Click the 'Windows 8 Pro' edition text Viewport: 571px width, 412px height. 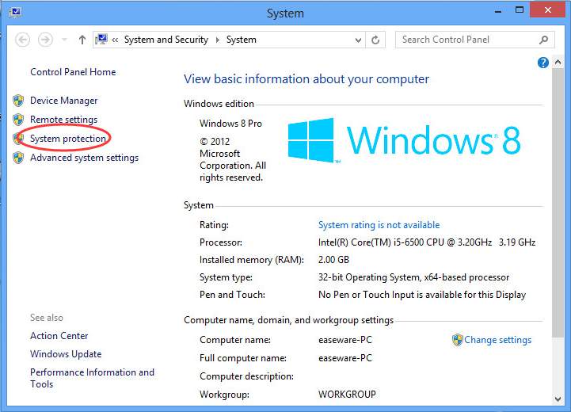[230, 124]
